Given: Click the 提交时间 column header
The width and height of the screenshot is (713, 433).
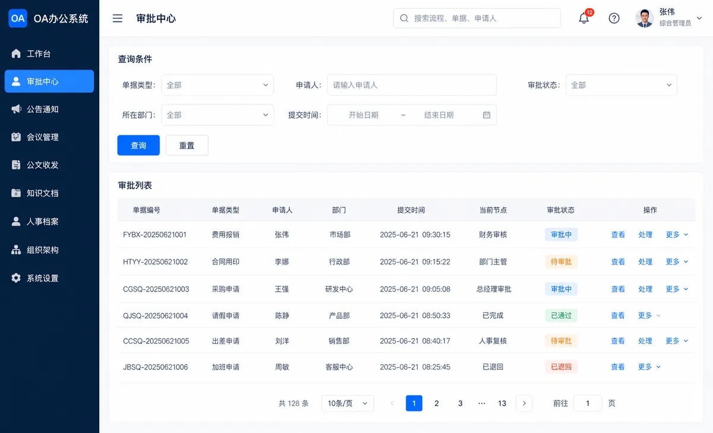Looking at the screenshot, I should point(411,210).
